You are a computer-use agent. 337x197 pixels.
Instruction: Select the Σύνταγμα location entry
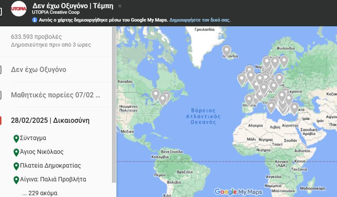coord(33,138)
